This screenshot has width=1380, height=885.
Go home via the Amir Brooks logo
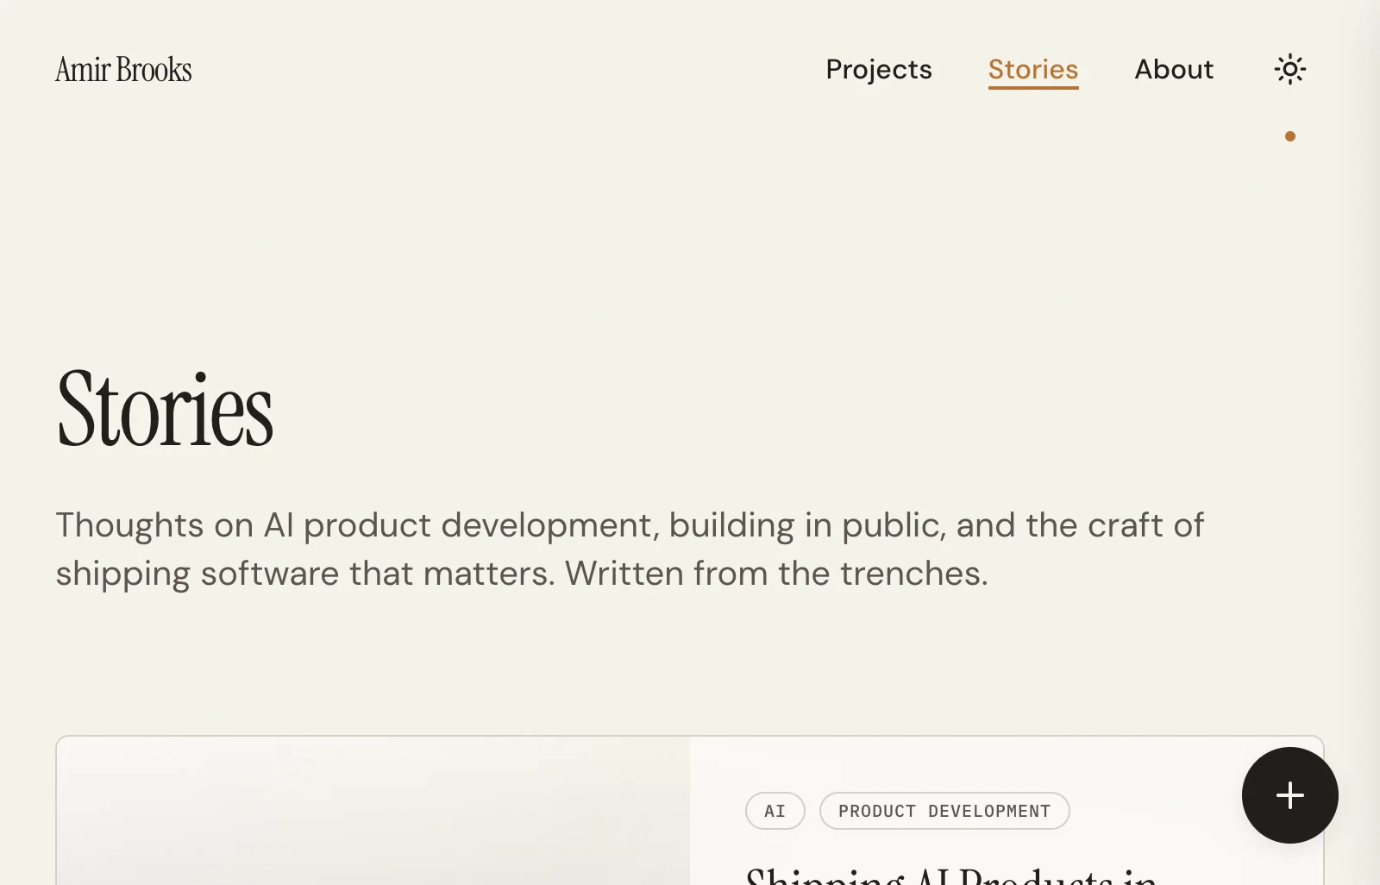(123, 69)
